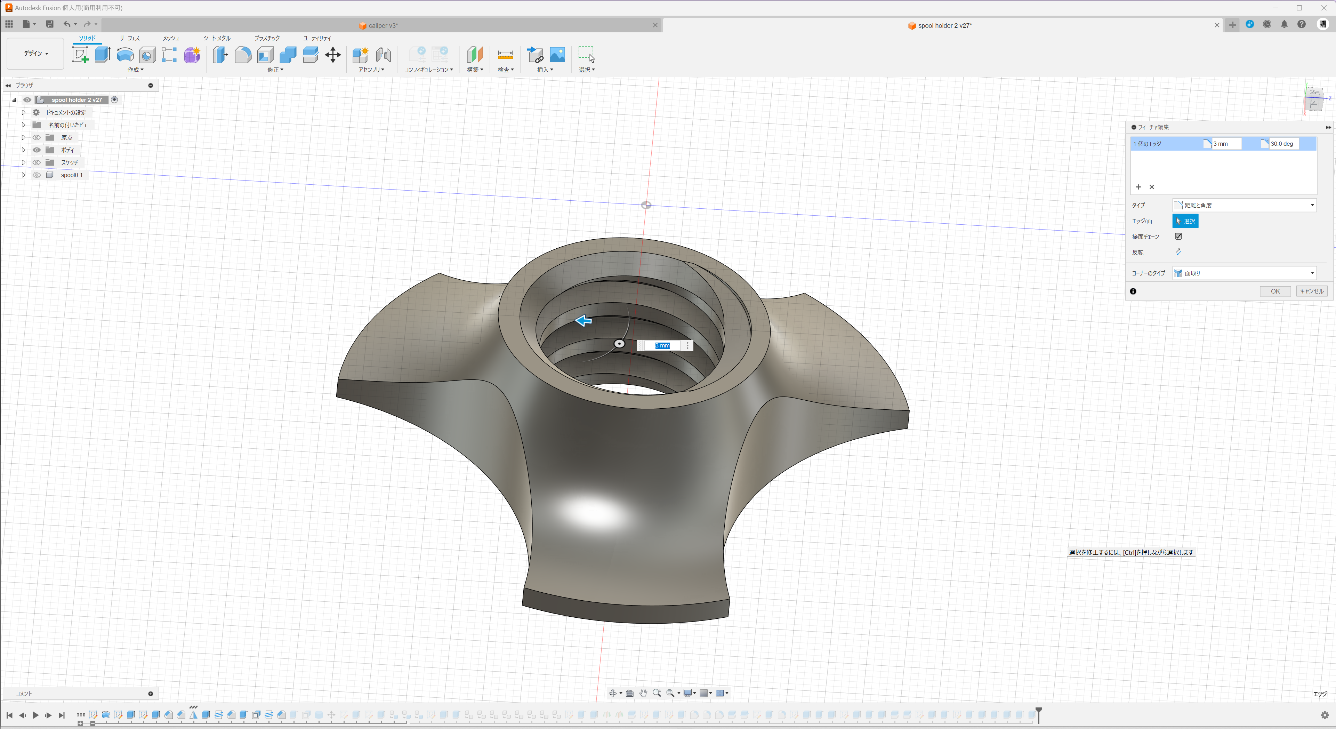
Task: Uncheck the 接面チェーン checkbox
Action: click(x=1178, y=237)
